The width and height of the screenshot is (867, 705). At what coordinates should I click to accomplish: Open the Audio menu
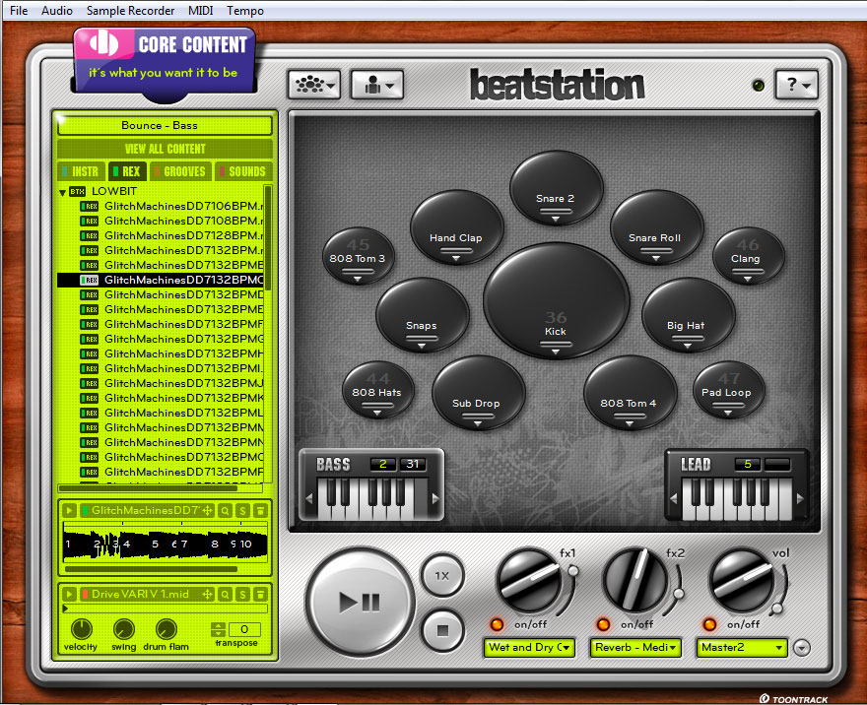click(57, 11)
